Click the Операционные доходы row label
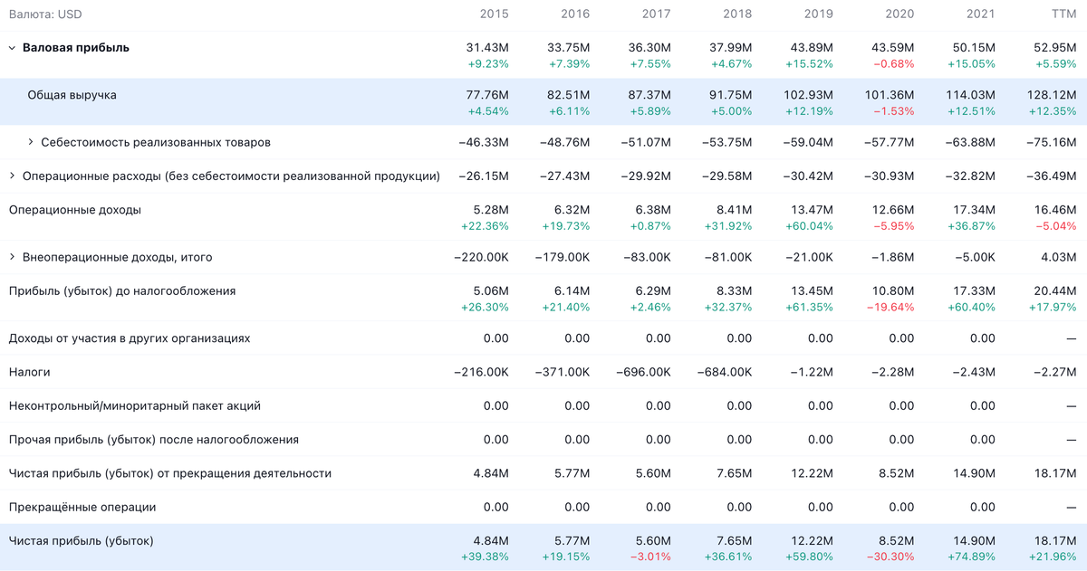Image resolution: width=1087 pixels, height=571 pixels. tap(74, 210)
